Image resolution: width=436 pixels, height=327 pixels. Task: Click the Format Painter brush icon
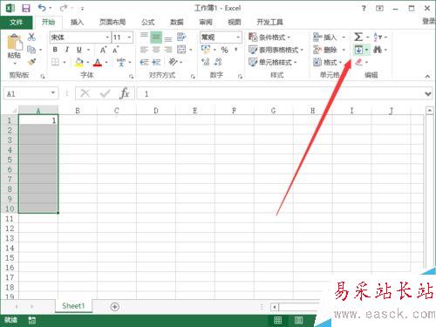tap(31, 62)
